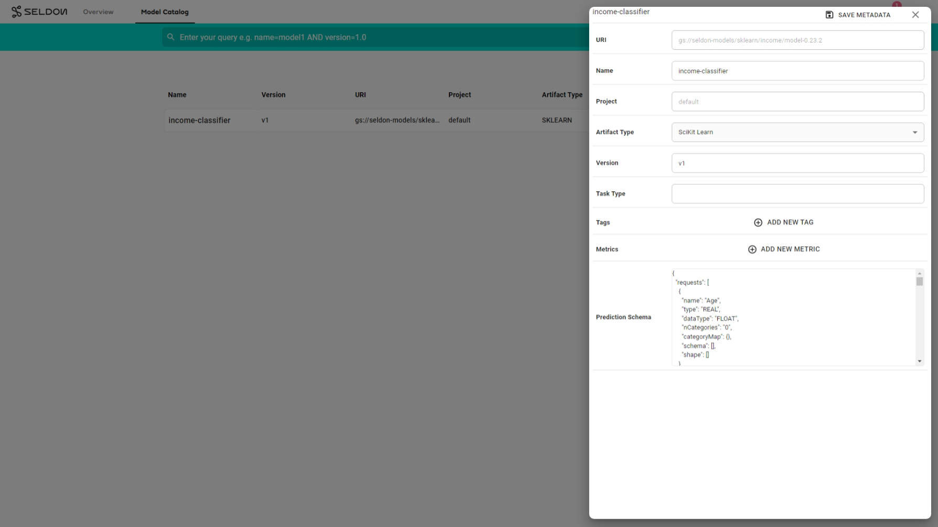Click ADD NEW METRIC button
The width and height of the screenshot is (938, 527).
point(784,249)
